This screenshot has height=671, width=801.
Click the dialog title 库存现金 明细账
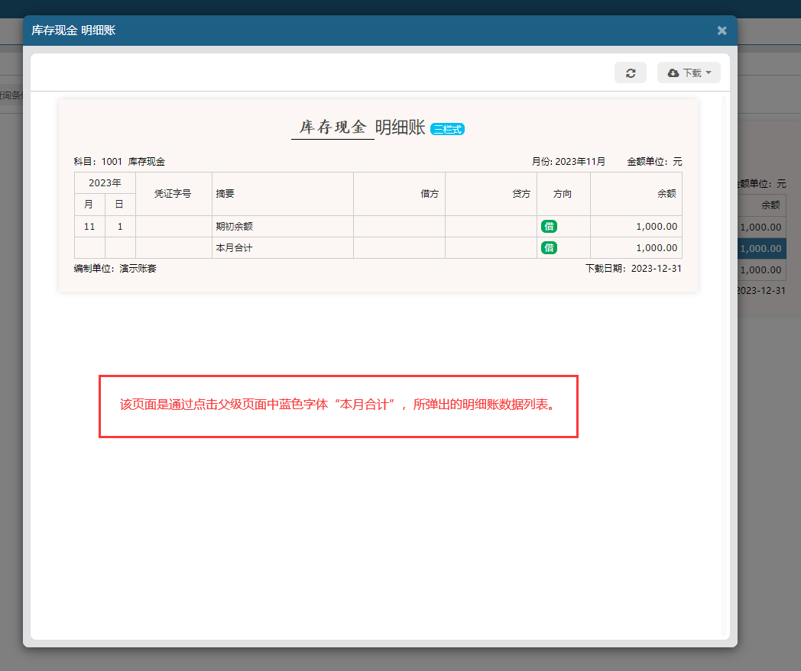pos(73,31)
